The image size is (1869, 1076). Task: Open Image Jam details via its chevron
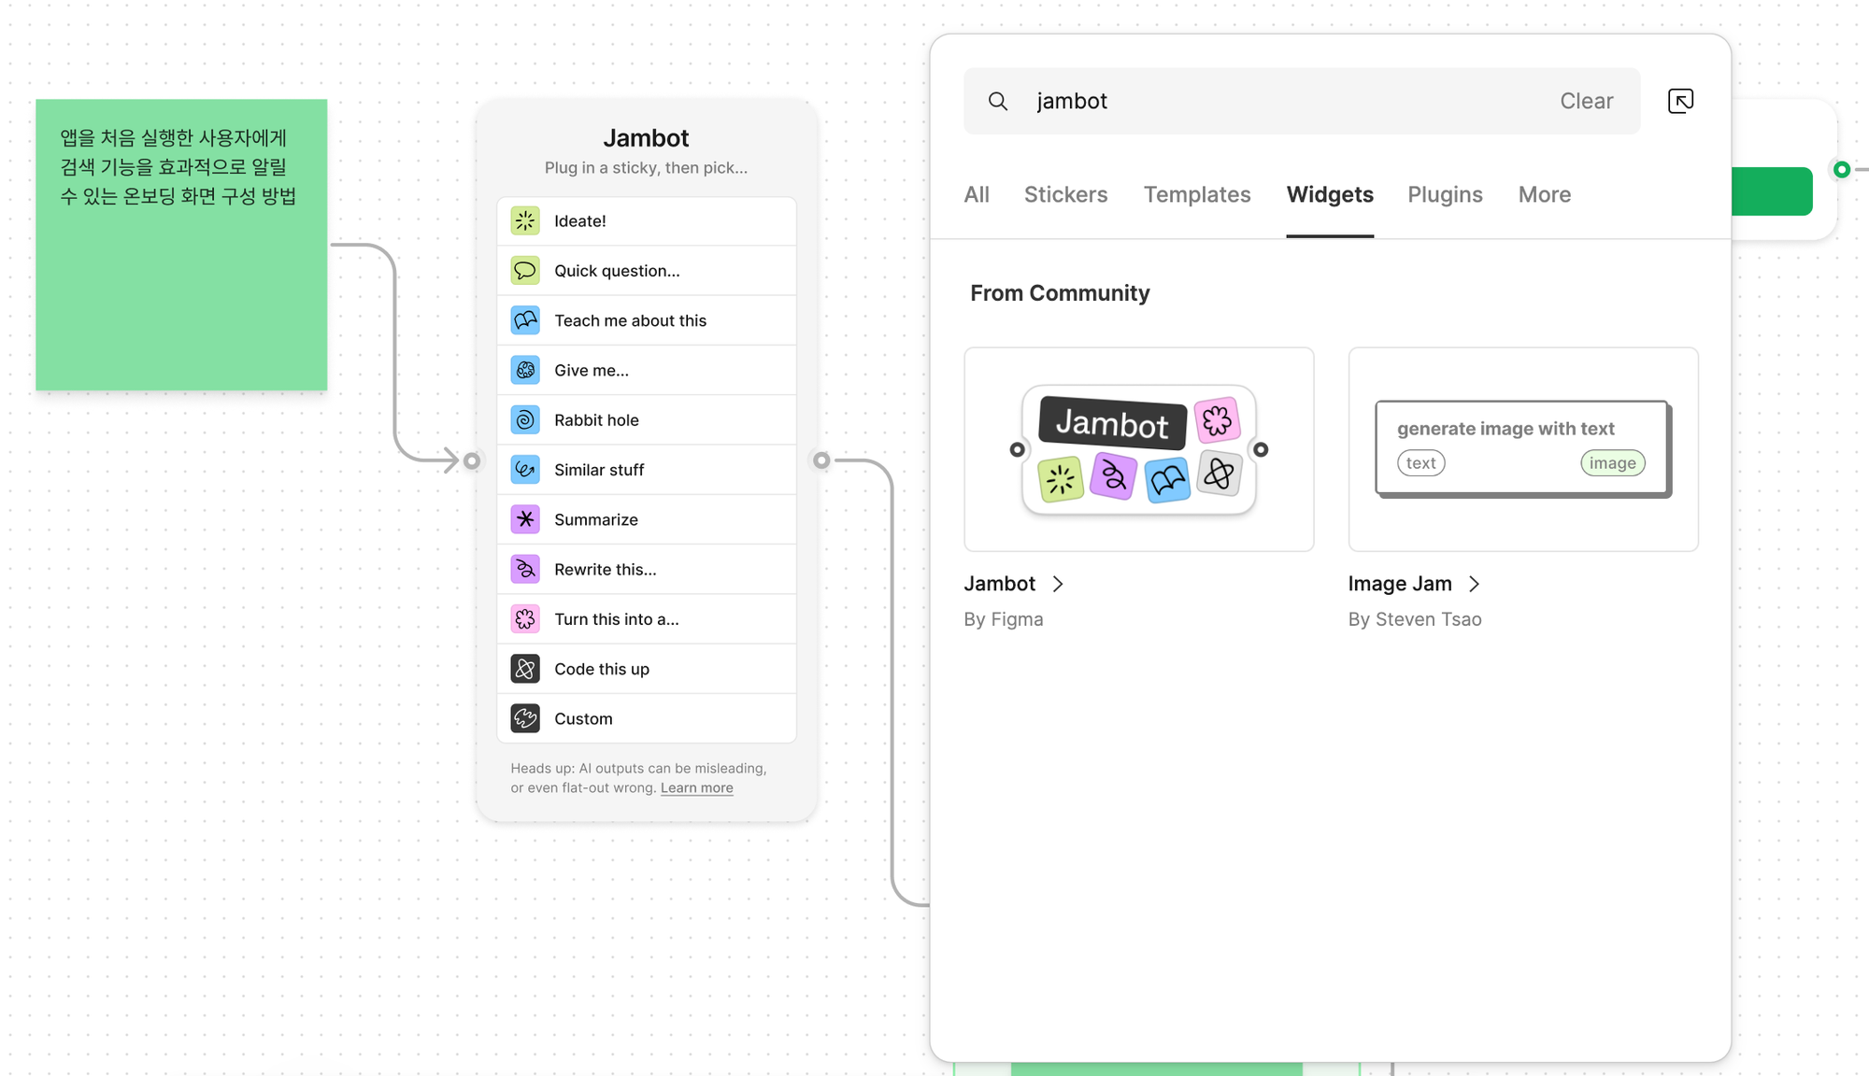tap(1474, 584)
